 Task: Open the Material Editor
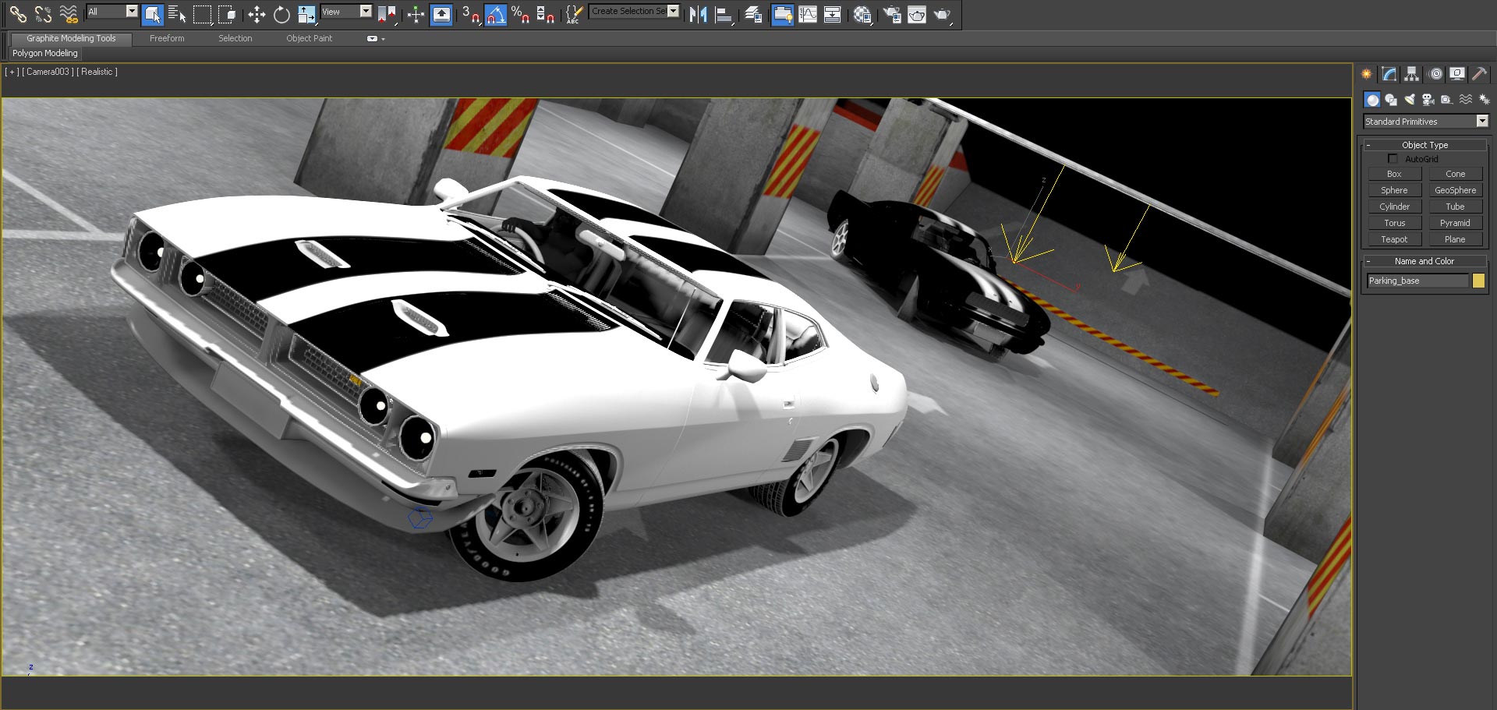click(862, 14)
